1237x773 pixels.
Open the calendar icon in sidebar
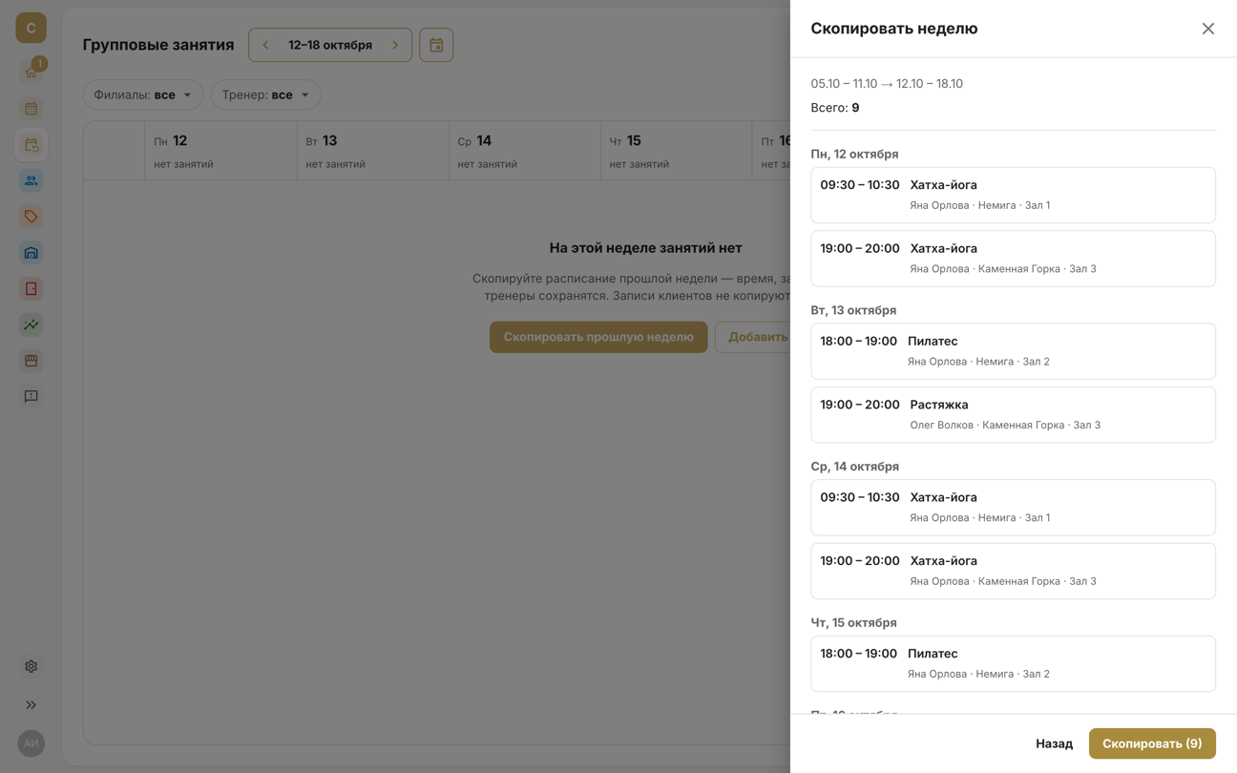(x=31, y=108)
